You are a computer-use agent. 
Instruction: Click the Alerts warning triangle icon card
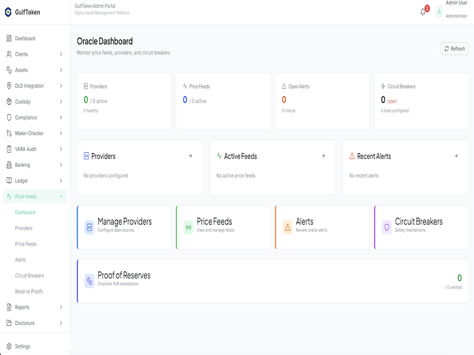[x=287, y=227]
